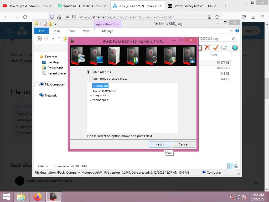
Task: Open Home tab in Explorer ribbon
Action: coord(56,31)
